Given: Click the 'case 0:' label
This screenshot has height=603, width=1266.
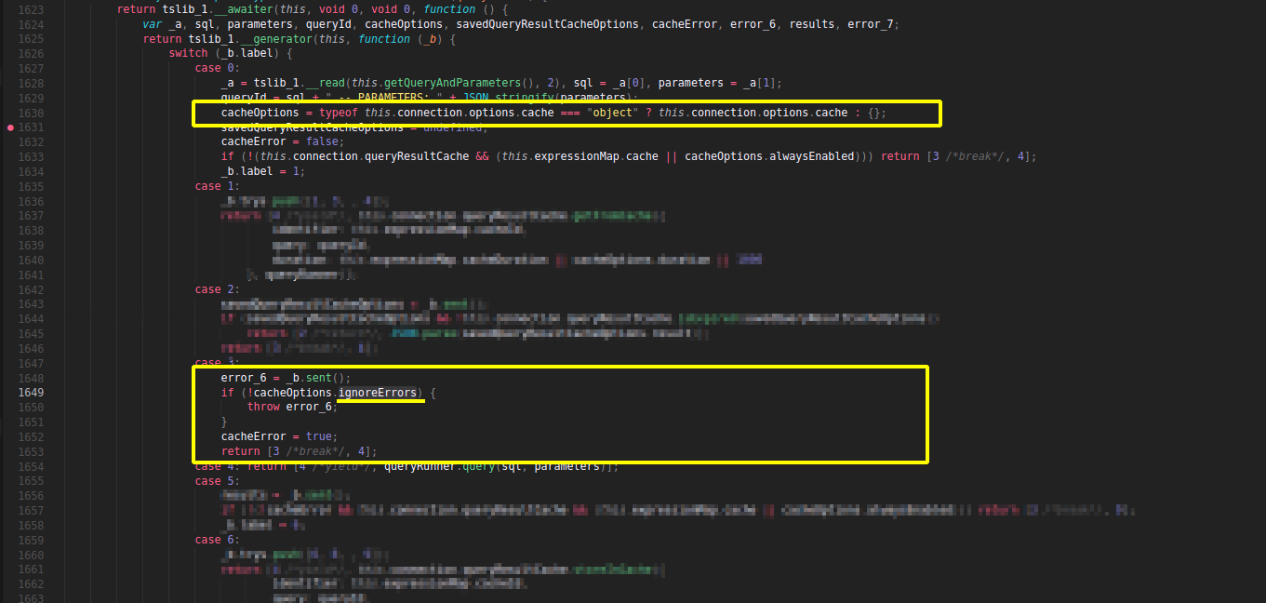Looking at the screenshot, I should [x=217, y=68].
